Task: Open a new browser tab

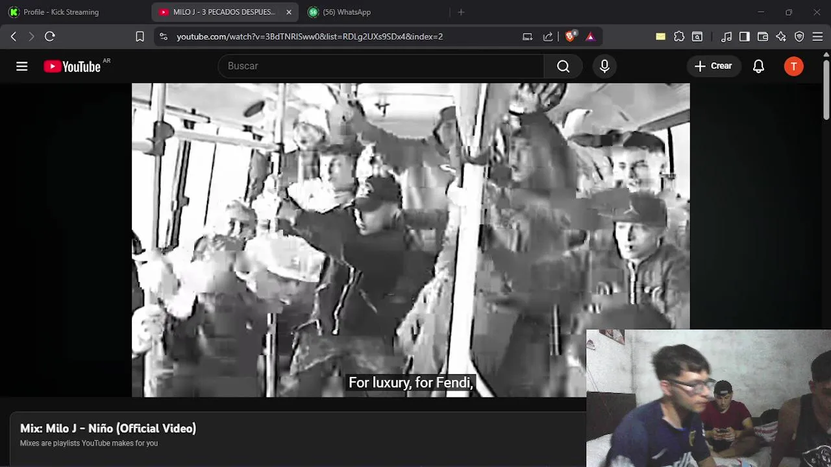Action: [x=461, y=12]
